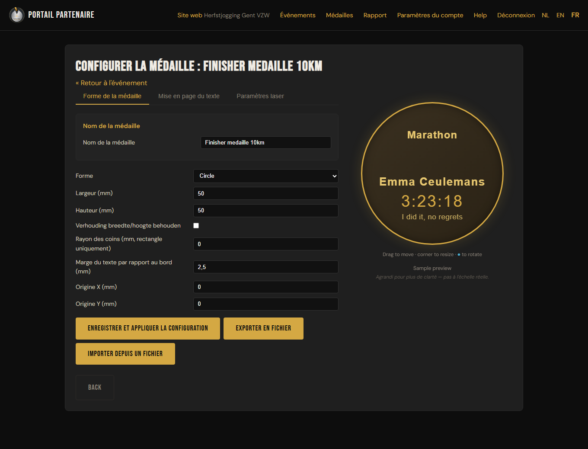
Task: Click 'Importer depuis un fichier' button
Action: pyautogui.click(x=125, y=354)
